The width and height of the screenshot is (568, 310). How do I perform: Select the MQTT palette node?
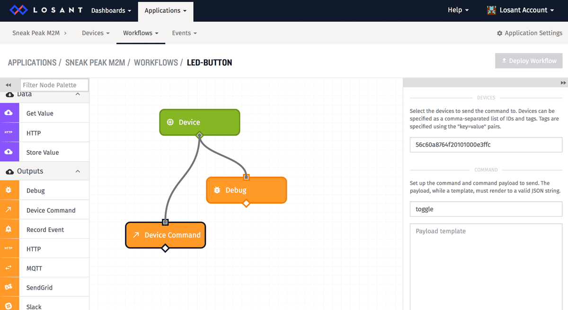point(44,268)
